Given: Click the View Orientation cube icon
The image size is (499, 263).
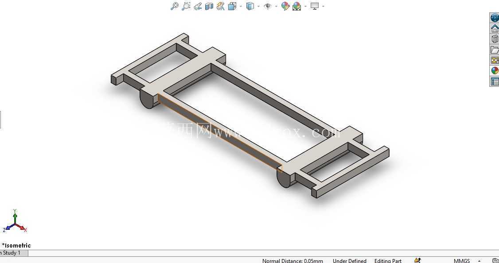Looking at the screenshot, I should click(232, 6).
